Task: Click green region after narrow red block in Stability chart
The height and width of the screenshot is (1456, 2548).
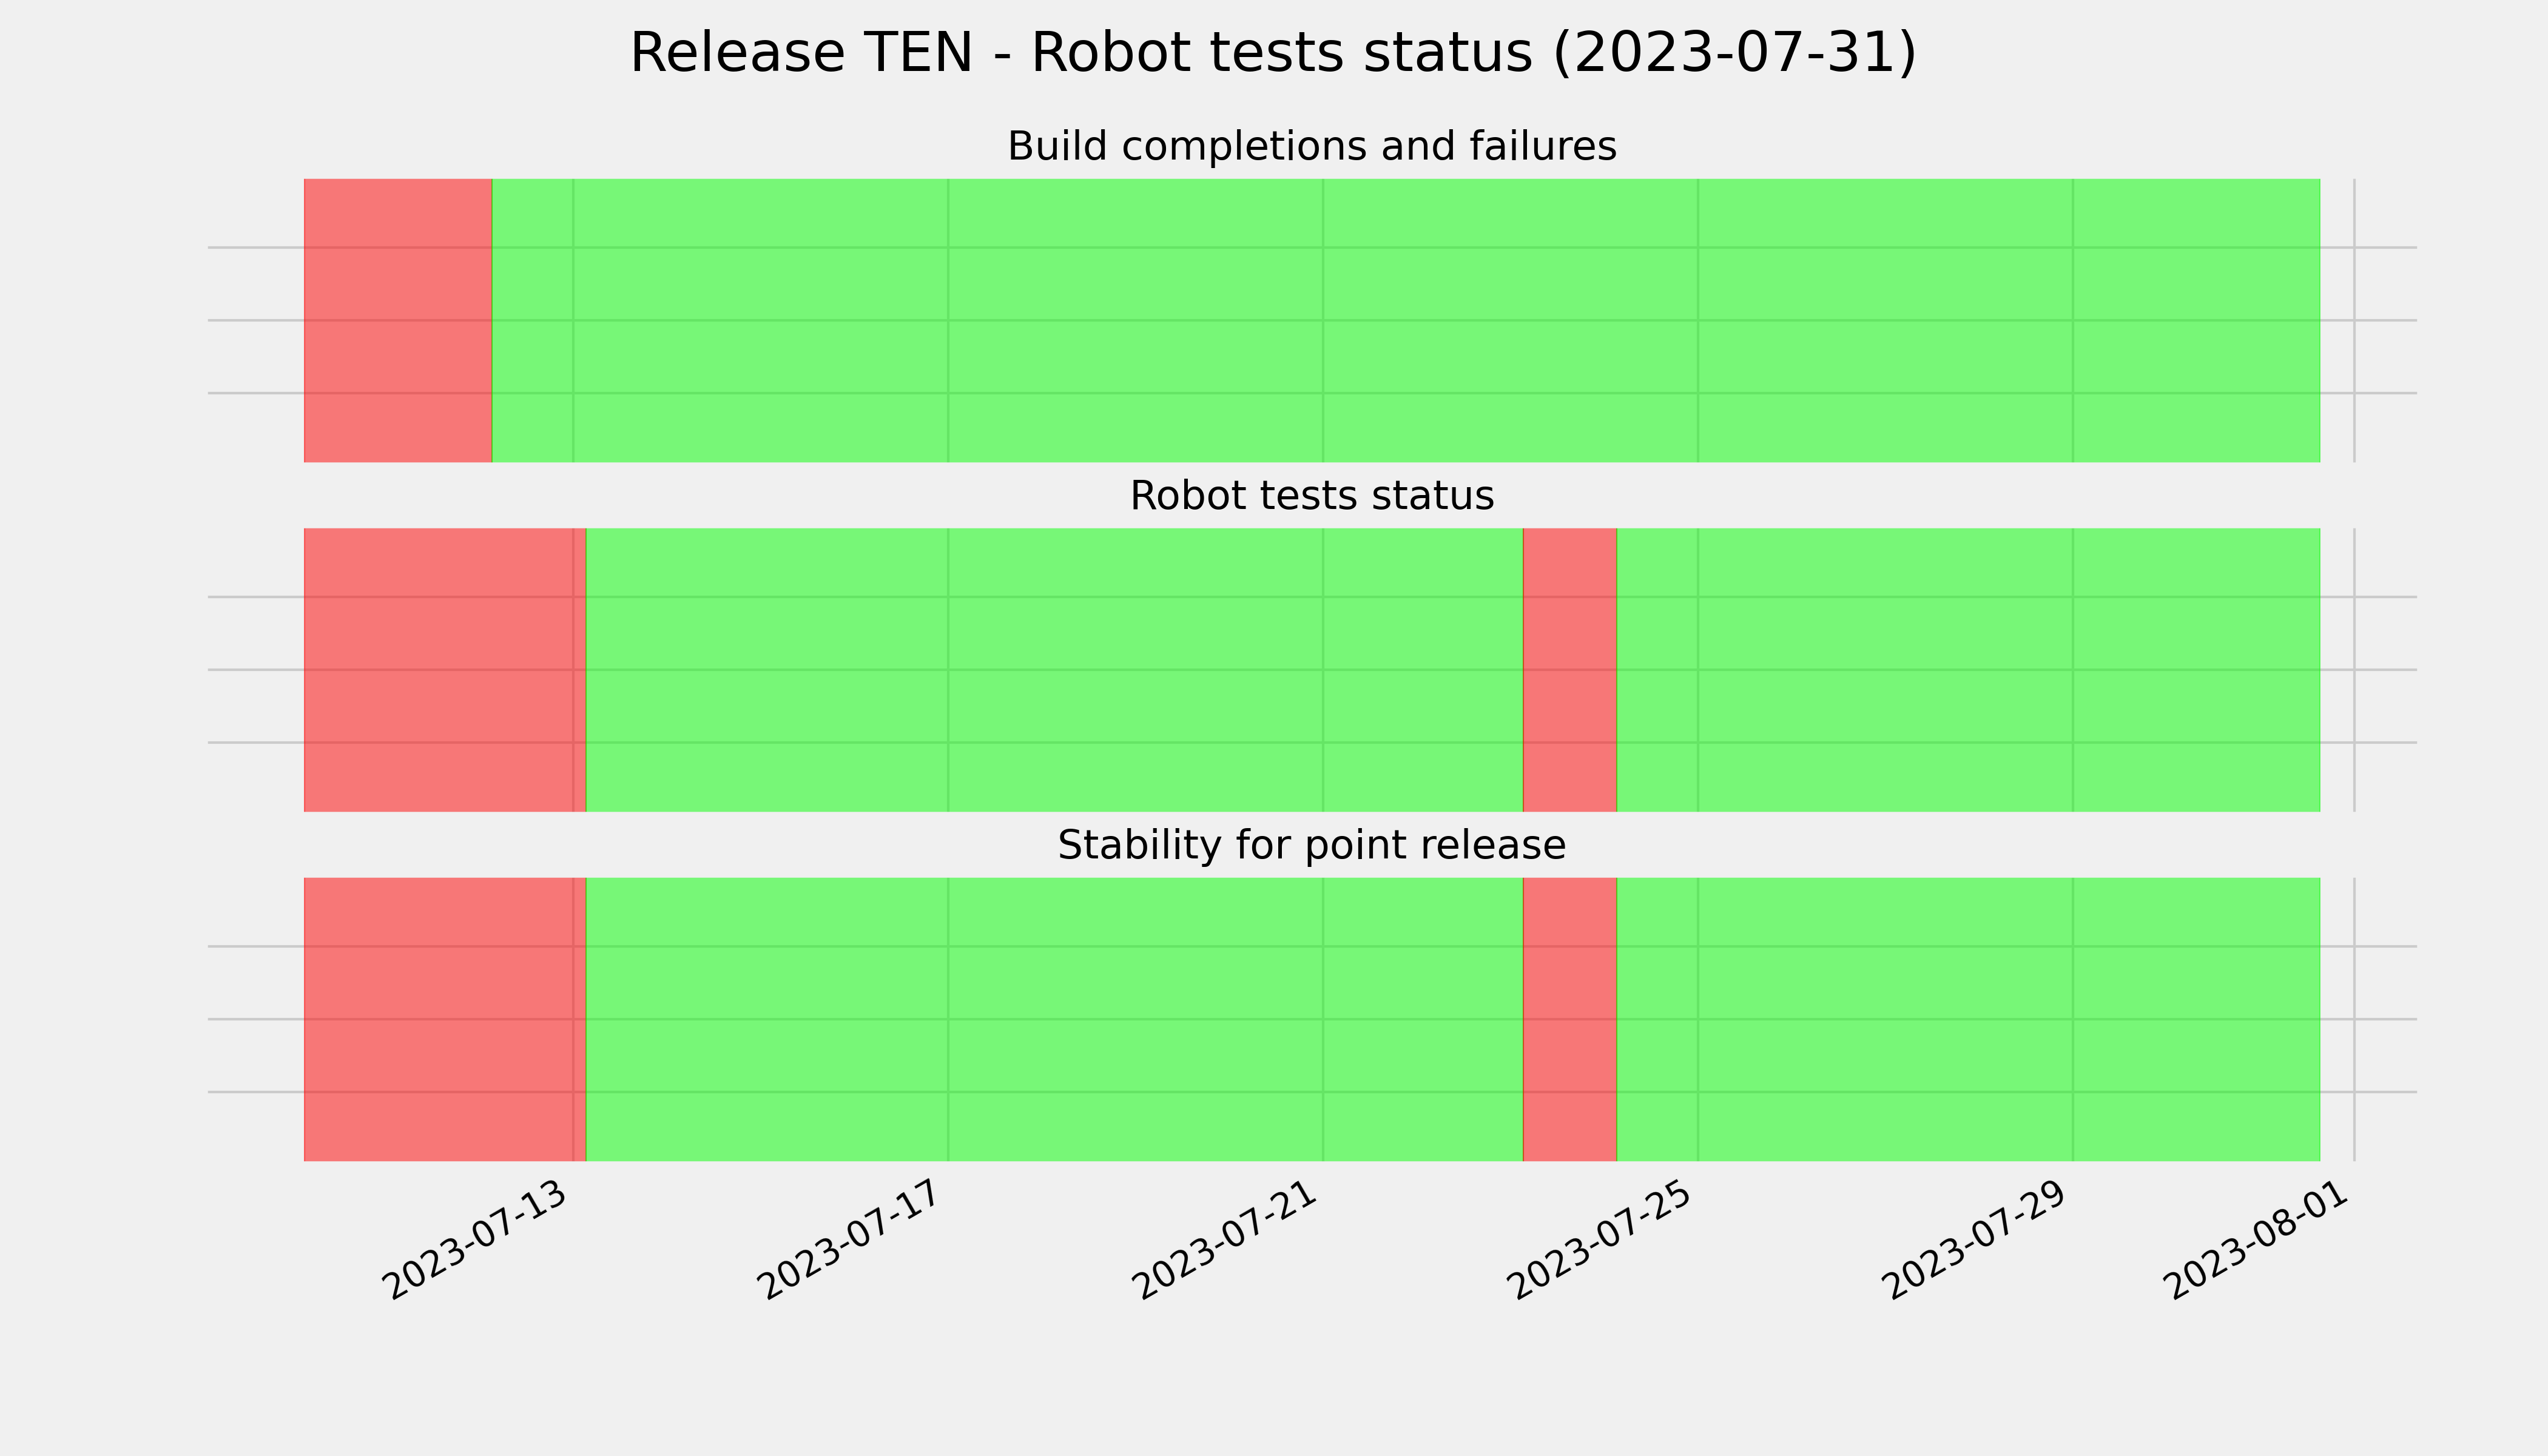Action: 1968,1019
